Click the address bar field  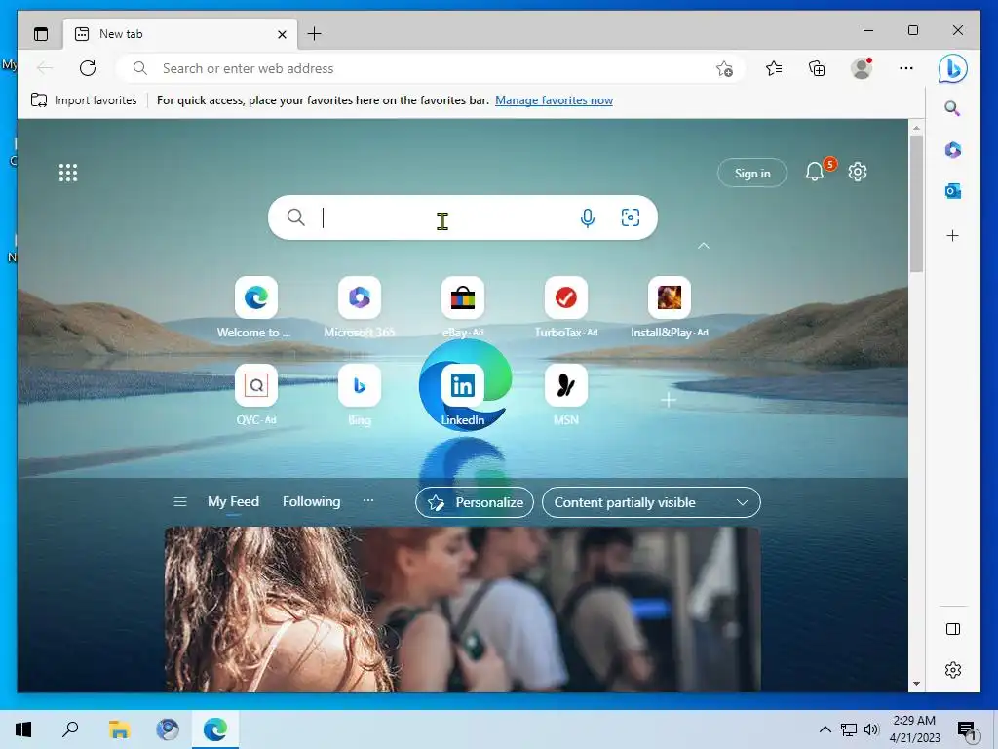(430, 68)
